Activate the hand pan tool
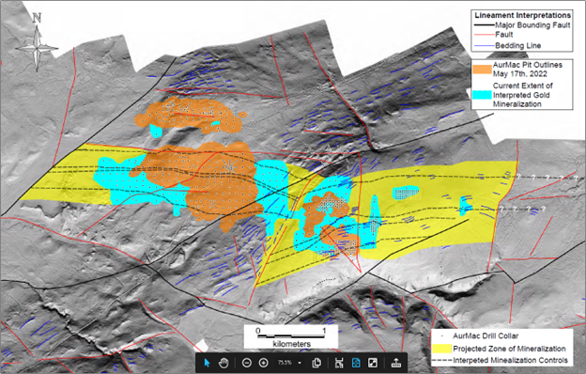Viewport: 586px width, 374px height. [224, 363]
